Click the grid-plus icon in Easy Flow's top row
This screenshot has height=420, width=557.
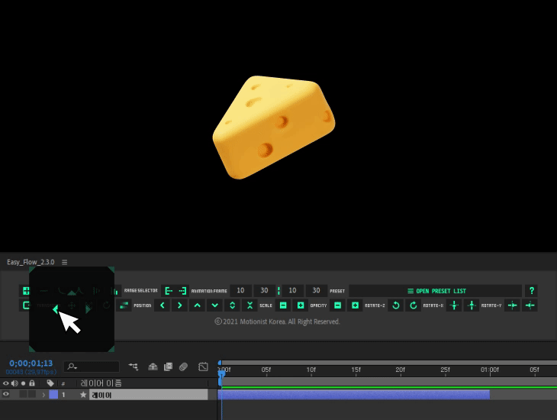pyautogui.click(x=26, y=291)
